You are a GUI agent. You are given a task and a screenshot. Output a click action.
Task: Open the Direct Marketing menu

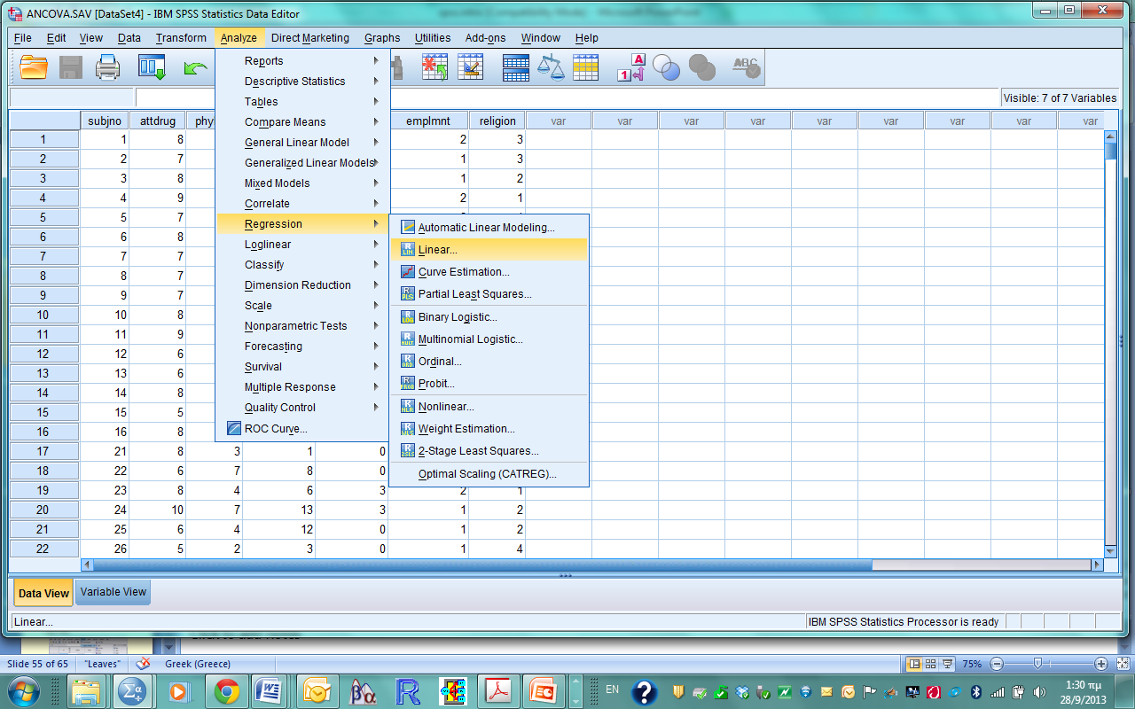coord(310,38)
